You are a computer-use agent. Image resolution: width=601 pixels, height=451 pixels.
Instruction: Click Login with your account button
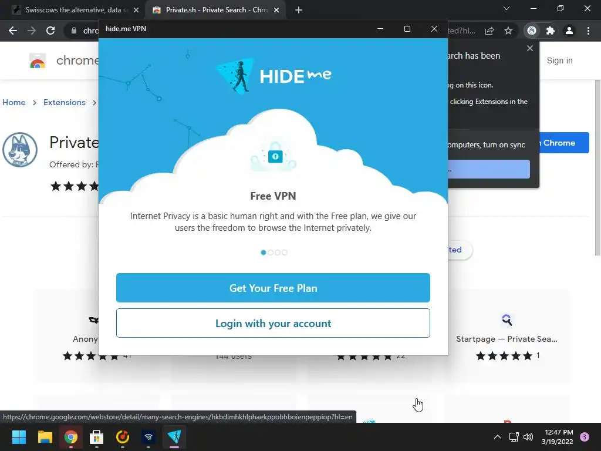[273, 323]
